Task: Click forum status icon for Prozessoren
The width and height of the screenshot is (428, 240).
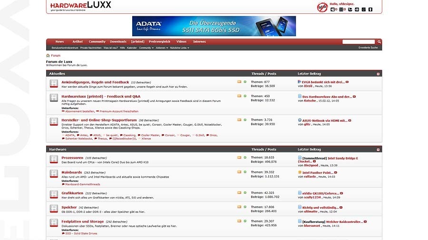Action: tap(54, 160)
